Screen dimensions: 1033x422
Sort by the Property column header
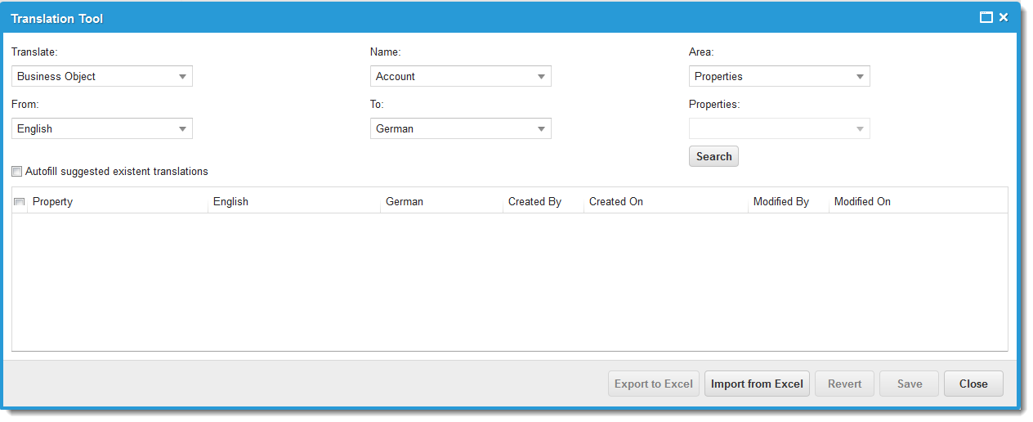(x=118, y=202)
